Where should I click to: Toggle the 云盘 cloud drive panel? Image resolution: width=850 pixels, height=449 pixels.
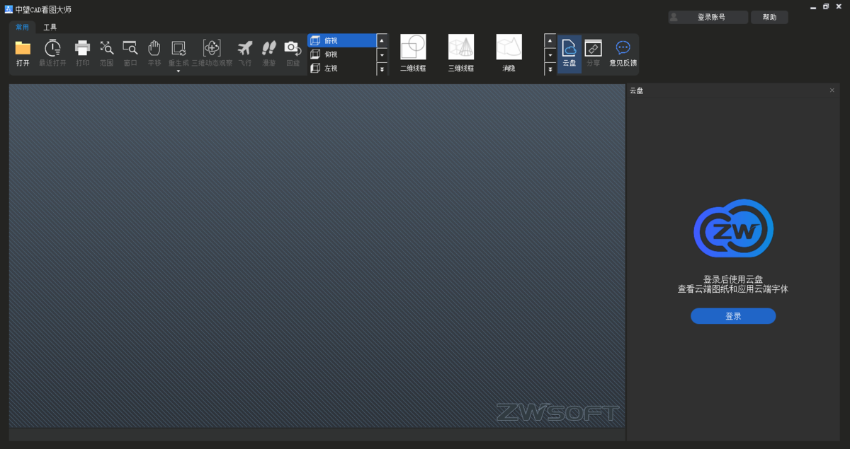coord(569,54)
